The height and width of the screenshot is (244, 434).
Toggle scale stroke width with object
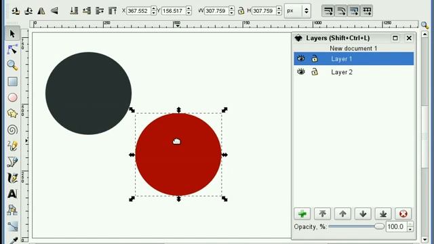pyautogui.click(x=328, y=11)
